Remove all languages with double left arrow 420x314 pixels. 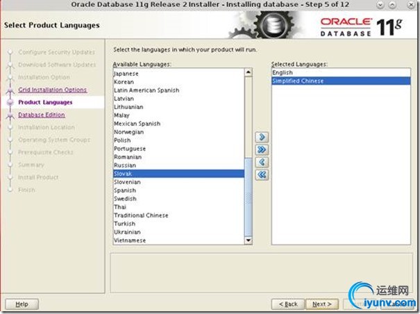262,175
